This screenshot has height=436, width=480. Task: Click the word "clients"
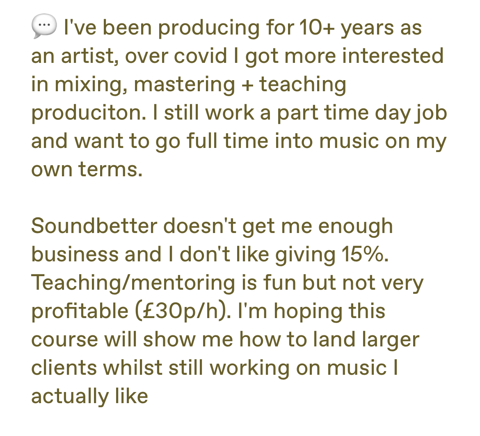[x=64, y=368]
